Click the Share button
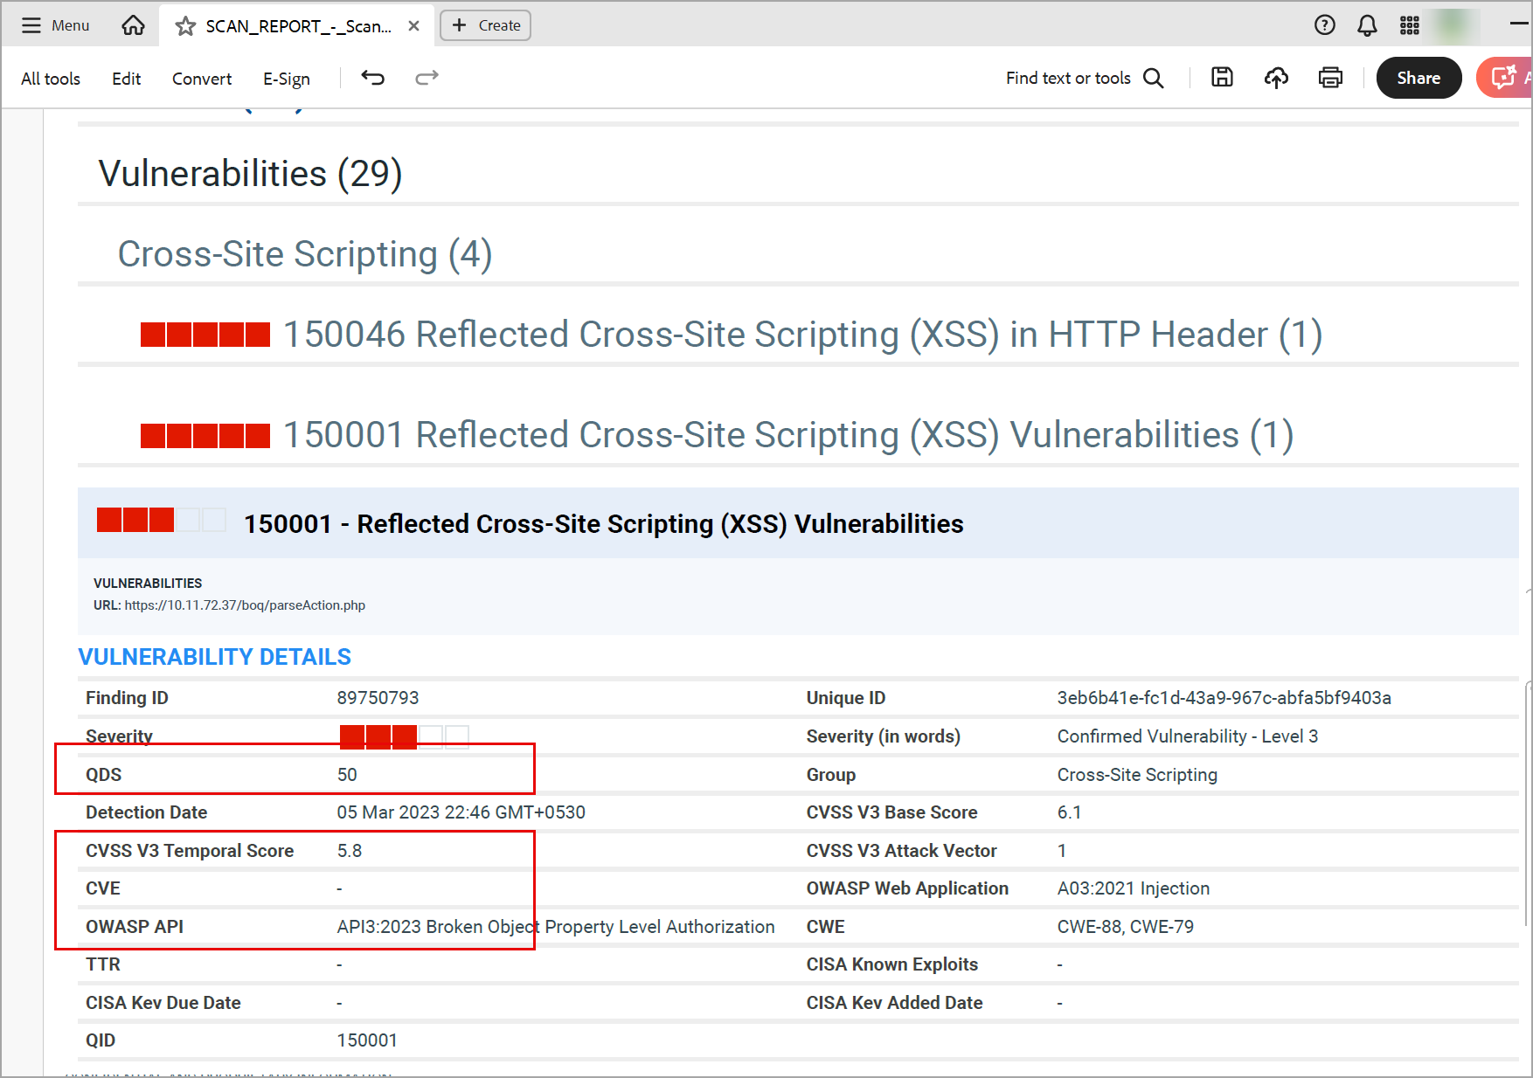1533x1078 pixels. (x=1419, y=78)
